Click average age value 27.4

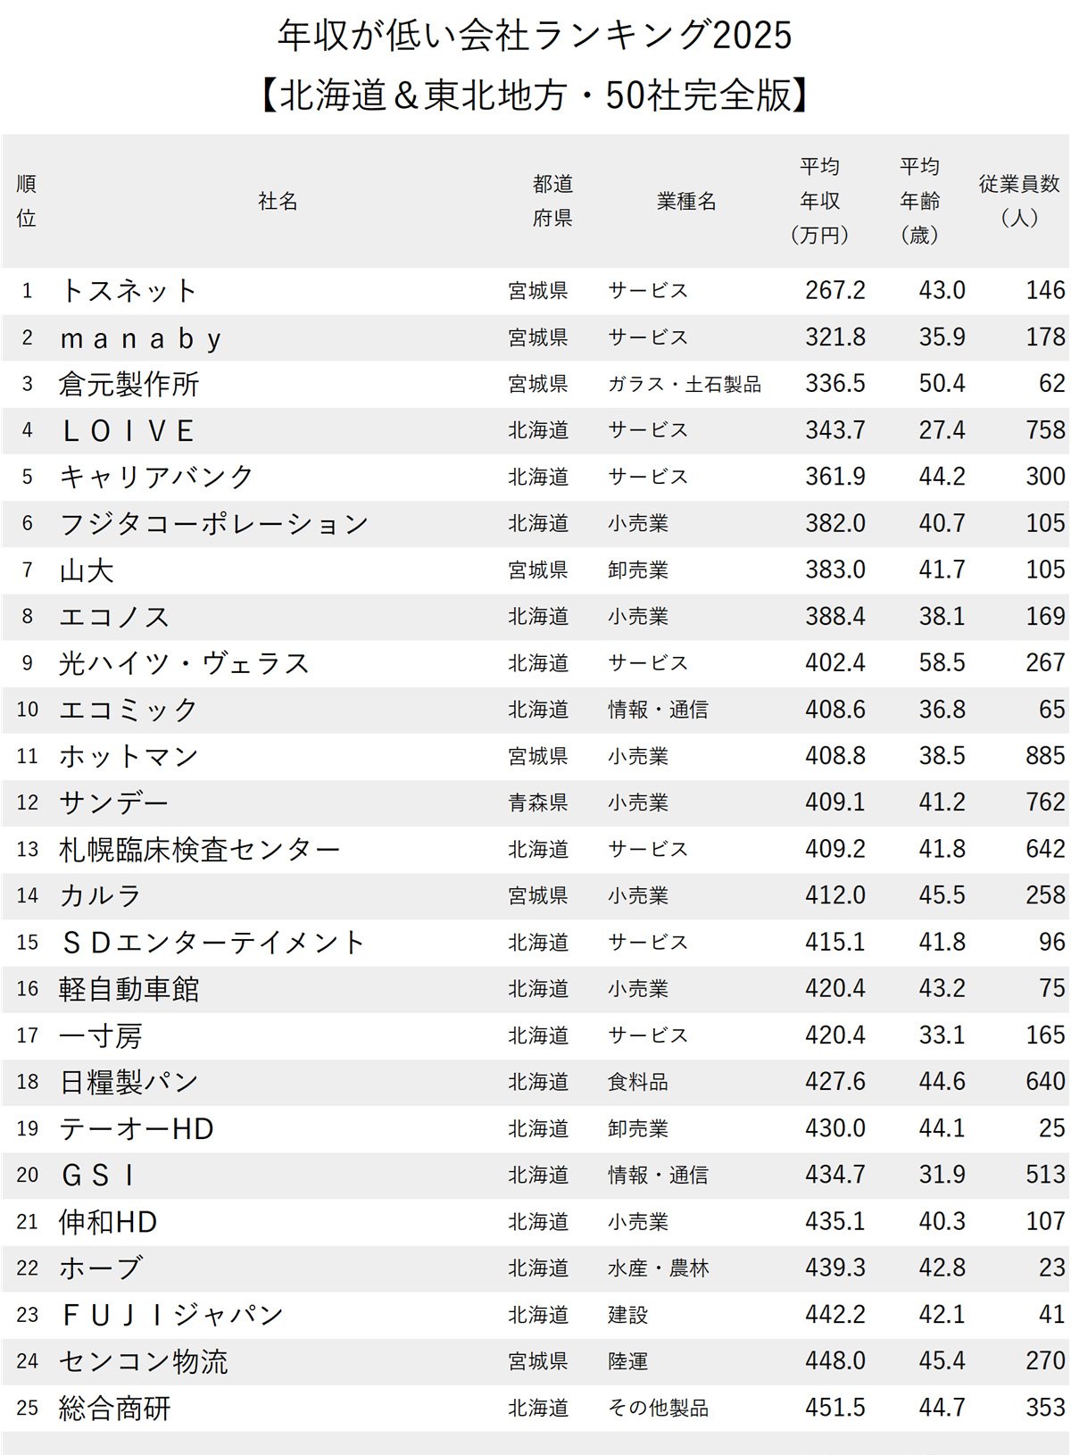point(942,430)
